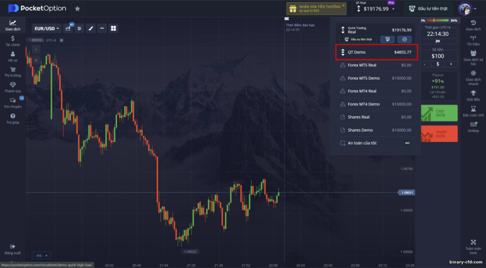Viewport: 486px width, 268px height.
Task: Select the Forex MT5 Real account
Action: click(376, 65)
